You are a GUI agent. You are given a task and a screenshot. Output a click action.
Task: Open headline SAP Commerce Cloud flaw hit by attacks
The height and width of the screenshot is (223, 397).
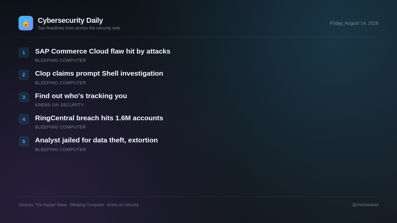pos(103,51)
